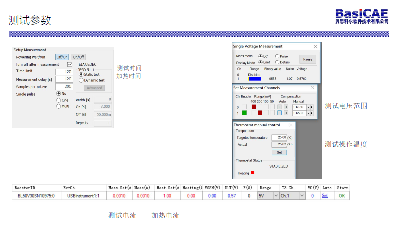Set Single pulse to Multi

[x=58, y=106]
